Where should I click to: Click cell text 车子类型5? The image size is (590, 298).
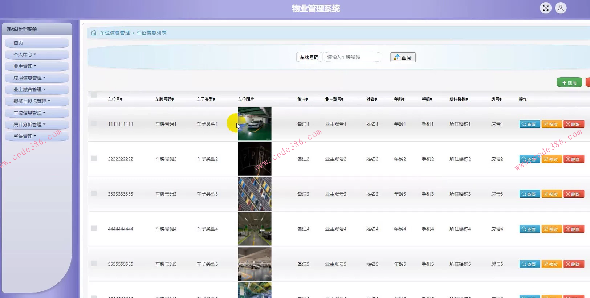[x=207, y=264]
